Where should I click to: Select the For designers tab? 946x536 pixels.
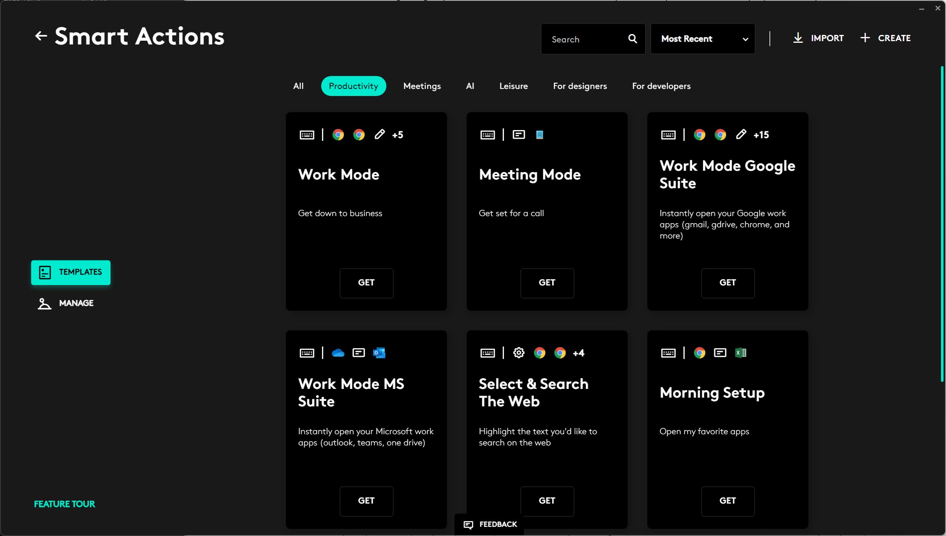(x=580, y=86)
